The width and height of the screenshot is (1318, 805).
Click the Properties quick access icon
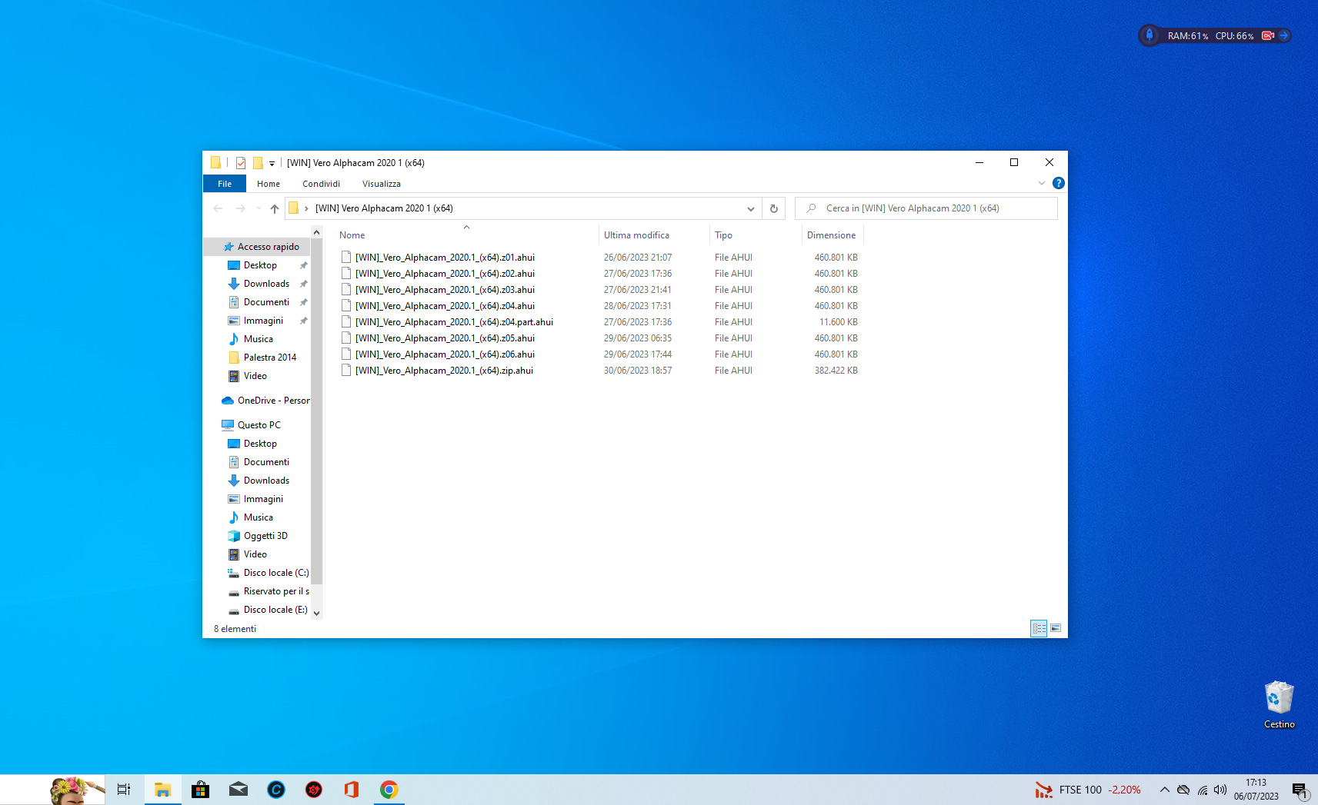pos(241,163)
